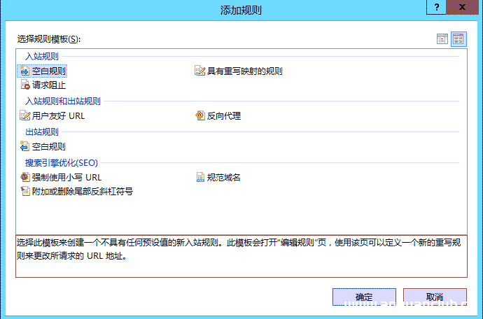Close the 添加规则 dialog
Viewport: 483px width, 319px height.
(462, 7)
